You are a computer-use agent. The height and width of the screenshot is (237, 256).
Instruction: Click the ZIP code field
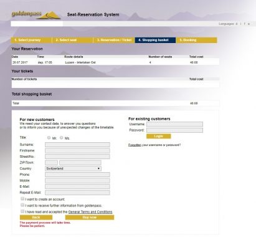point(51,163)
